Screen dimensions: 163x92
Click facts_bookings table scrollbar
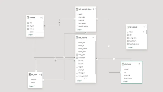coord(96,58)
